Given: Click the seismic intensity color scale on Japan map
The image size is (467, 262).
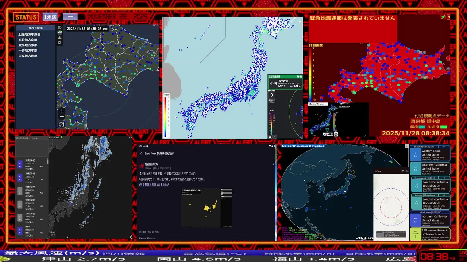Looking at the screenshot, I should pos(166,116).
